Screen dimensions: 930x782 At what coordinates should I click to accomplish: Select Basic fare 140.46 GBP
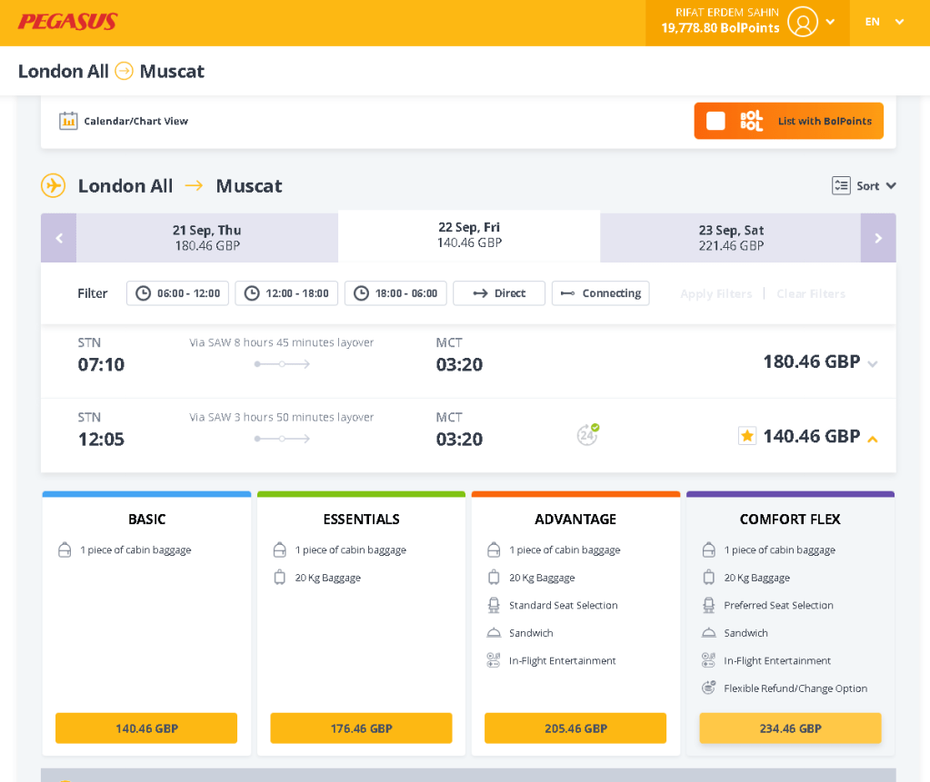[x=146, y=728]
